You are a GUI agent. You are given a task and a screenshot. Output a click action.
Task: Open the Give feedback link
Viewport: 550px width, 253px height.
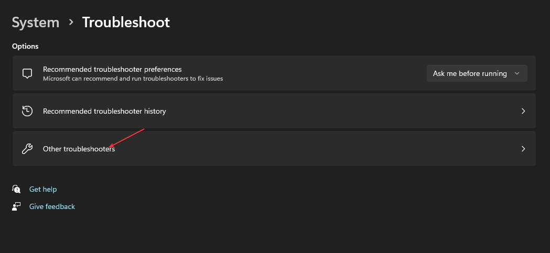(x=52, y=206)
